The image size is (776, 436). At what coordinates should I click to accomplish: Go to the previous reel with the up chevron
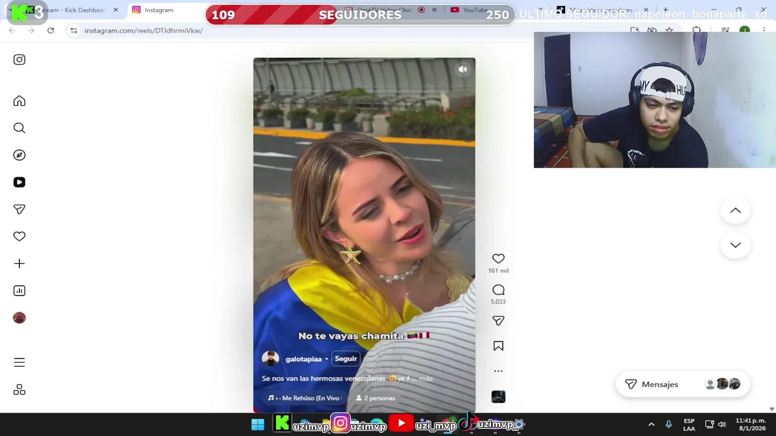tap(735, 211)
